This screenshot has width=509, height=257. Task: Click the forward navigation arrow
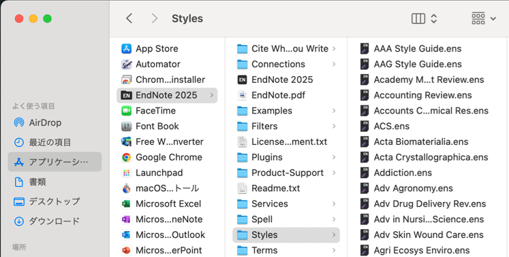[155, 18]
